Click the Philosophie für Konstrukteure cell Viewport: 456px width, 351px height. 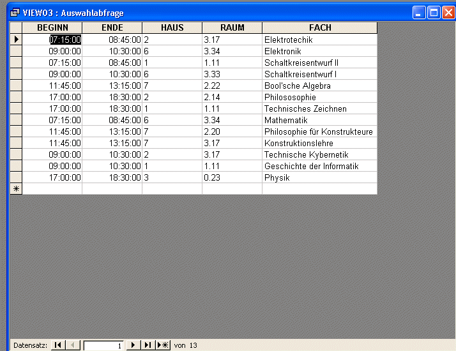click(x=319, y=131)
